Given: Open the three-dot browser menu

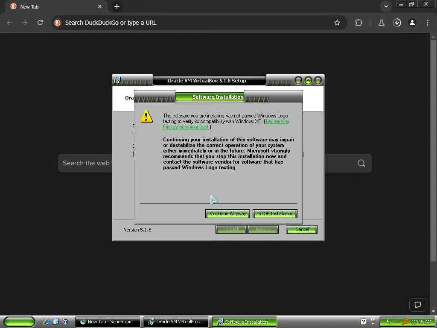Looking at the screenshot, I should 428,23.
